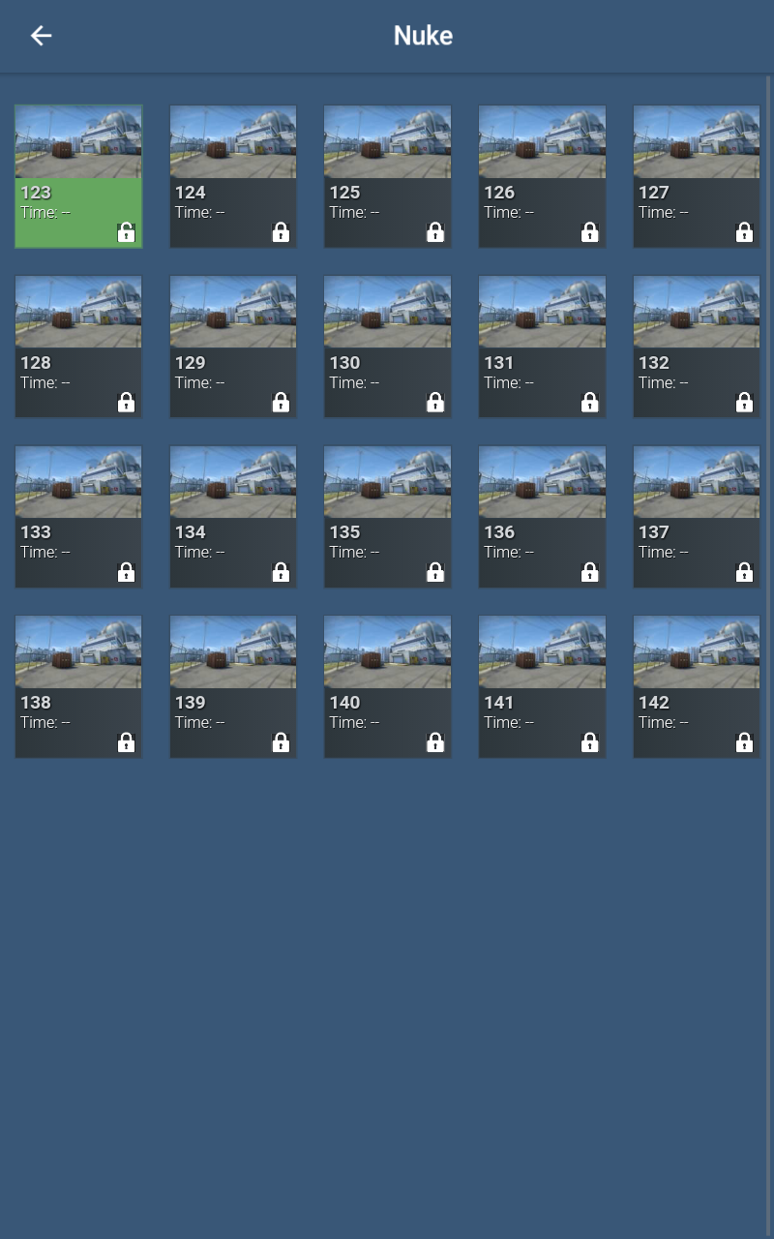
Task: Click the lock icon on level 127
Action: click(x=744, y=232)
